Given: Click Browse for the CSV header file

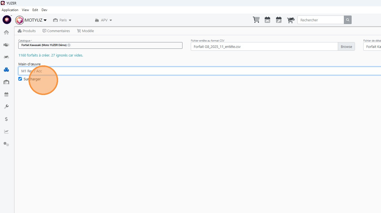Looking at the screenshot, I should [346, 47].
